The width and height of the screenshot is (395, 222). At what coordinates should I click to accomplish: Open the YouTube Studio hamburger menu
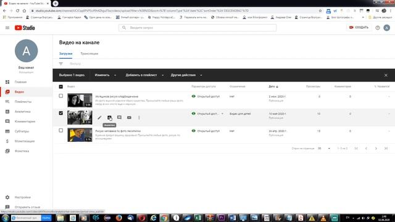tap(7, 28)
